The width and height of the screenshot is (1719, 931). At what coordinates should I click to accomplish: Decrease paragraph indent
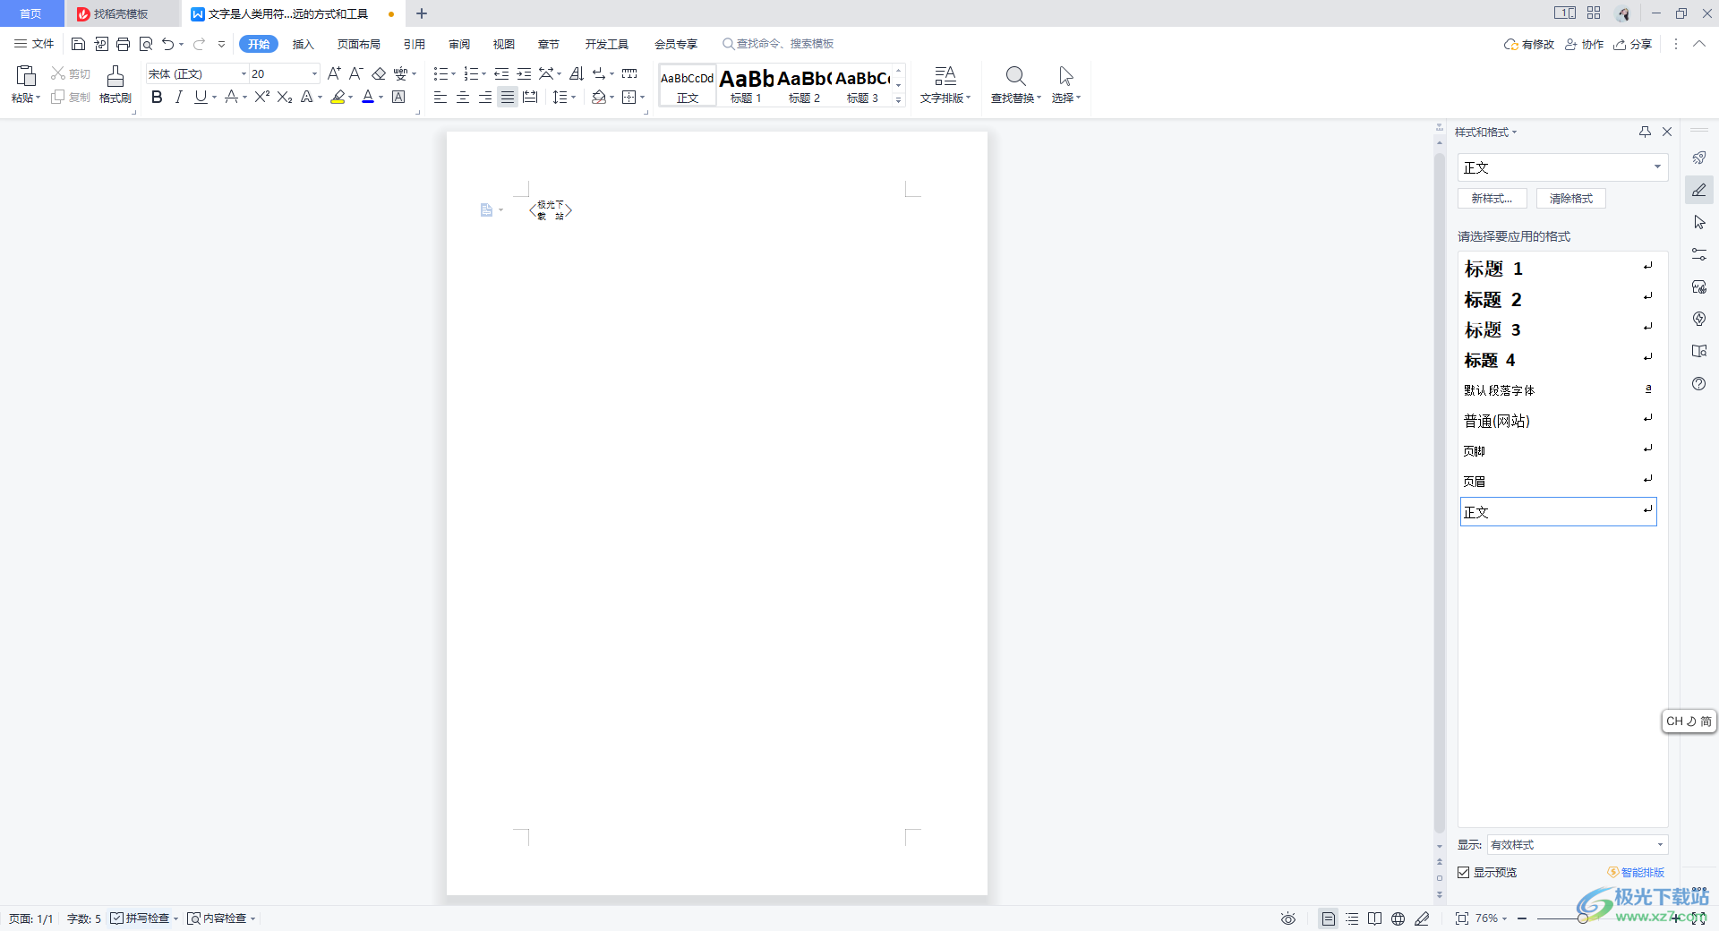(x=501, y=73)
